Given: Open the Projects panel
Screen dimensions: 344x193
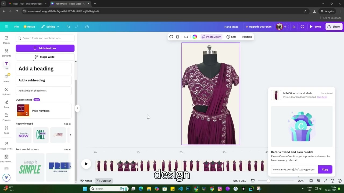Looking at the screenshot, I should tap(6, 117).
